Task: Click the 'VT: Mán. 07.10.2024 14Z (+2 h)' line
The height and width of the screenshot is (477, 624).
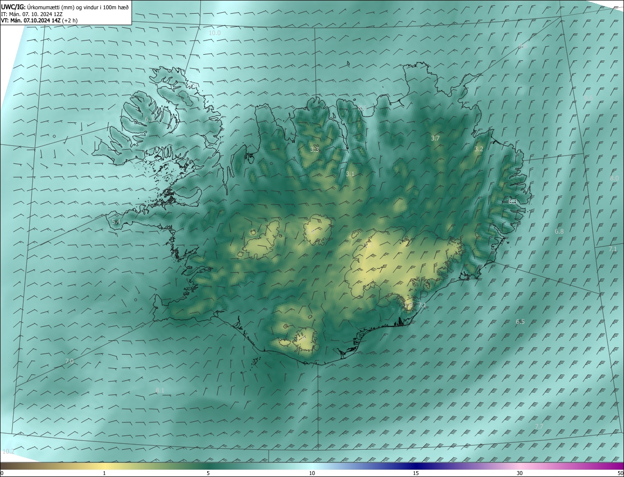Action: coord(39,20)
